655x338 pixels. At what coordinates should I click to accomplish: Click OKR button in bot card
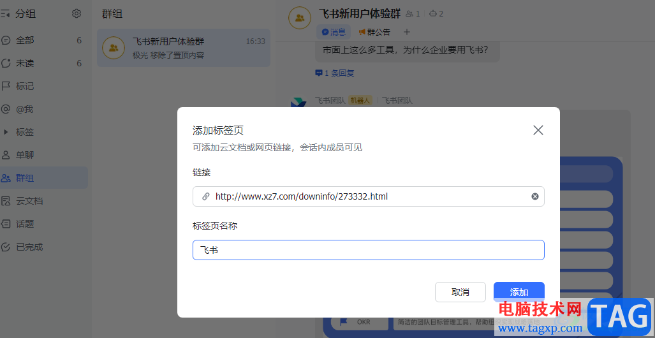(x=359, y=322)
